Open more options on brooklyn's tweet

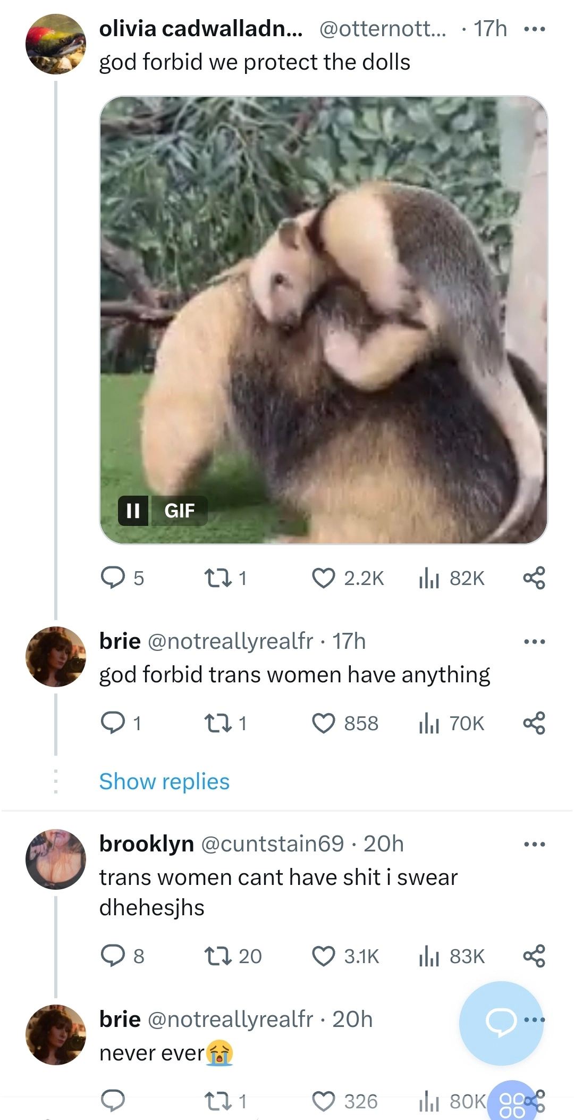click(534, 844)
